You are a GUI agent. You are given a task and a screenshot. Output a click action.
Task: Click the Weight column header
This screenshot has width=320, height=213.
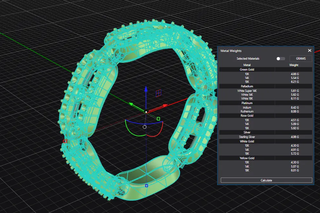294,65
